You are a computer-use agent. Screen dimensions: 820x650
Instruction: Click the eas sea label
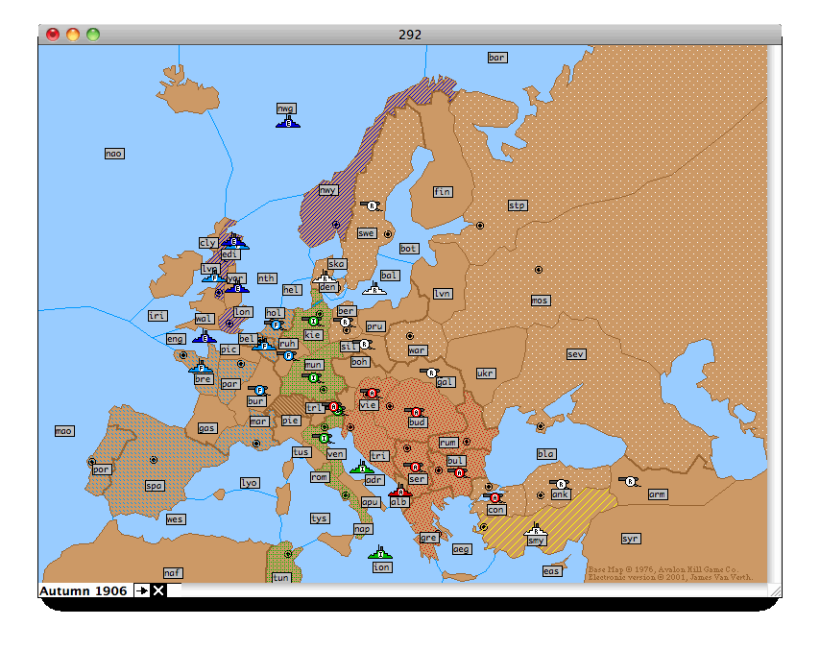click(x=552, y=570)
